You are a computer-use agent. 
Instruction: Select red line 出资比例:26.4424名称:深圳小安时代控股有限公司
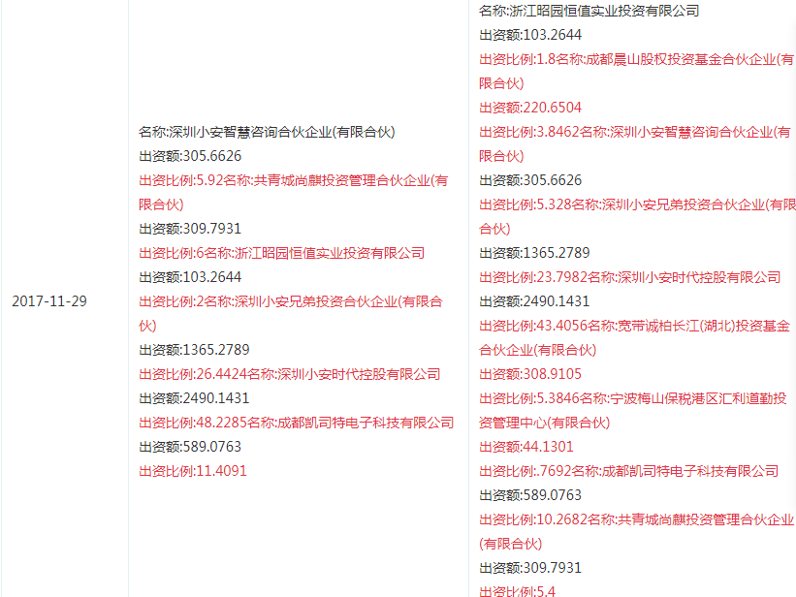[x=289, y=374]
